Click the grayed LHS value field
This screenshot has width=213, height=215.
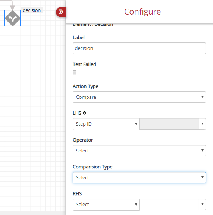[169, 124]
